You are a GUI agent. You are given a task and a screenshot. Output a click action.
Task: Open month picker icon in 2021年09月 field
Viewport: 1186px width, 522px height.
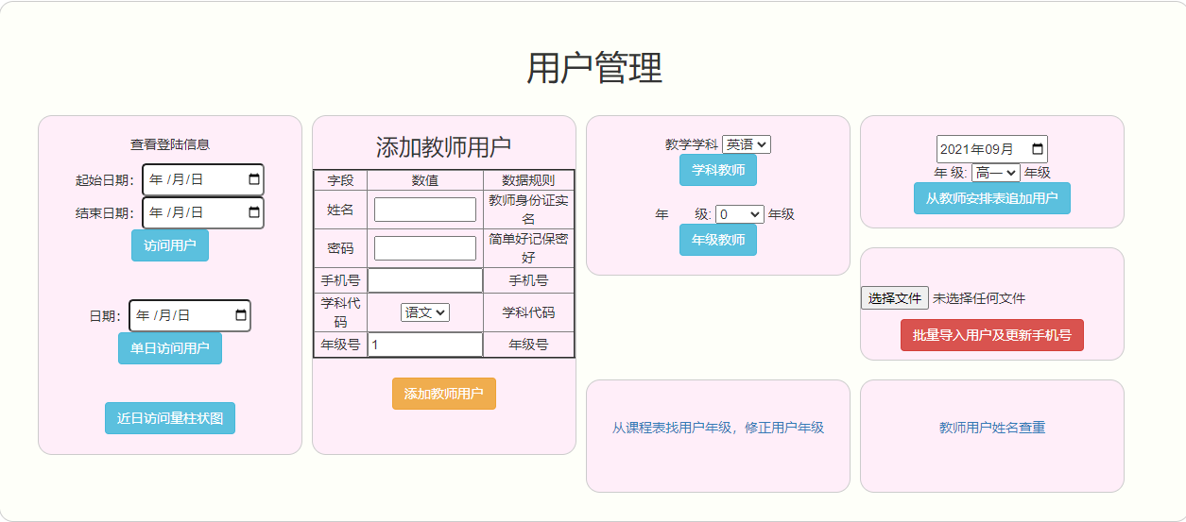(x=1037, y=149)
